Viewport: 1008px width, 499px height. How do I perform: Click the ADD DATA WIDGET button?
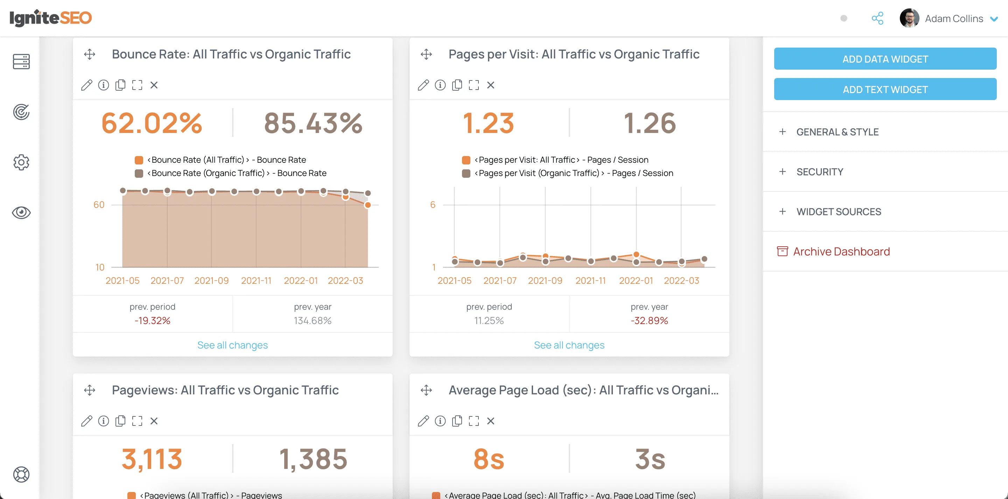click(x=885, y=59)
